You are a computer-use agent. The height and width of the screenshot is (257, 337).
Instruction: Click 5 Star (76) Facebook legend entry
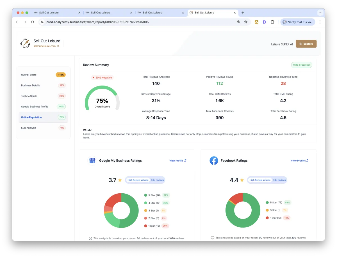[278, 203]
